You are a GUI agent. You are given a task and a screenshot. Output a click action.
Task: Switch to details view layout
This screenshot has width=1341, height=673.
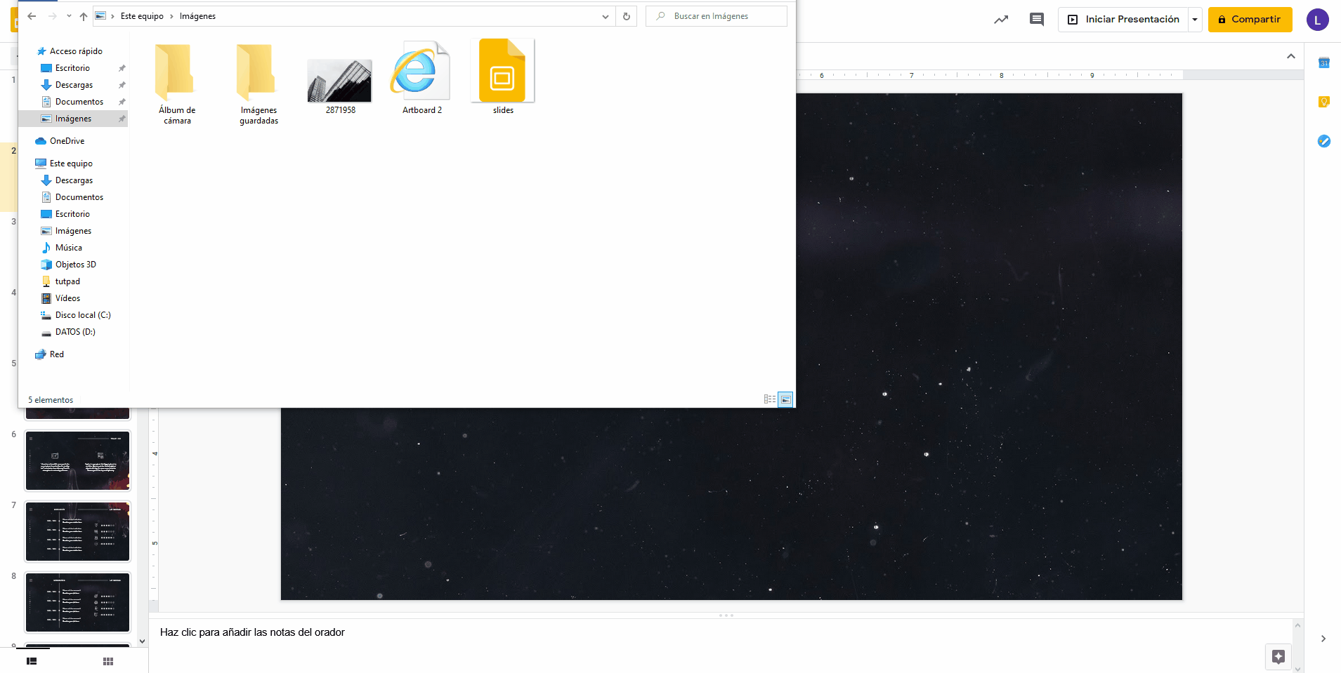point(770,399)
